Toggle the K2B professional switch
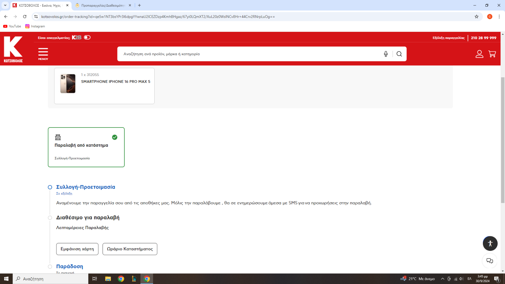 (x=87, y=37)
